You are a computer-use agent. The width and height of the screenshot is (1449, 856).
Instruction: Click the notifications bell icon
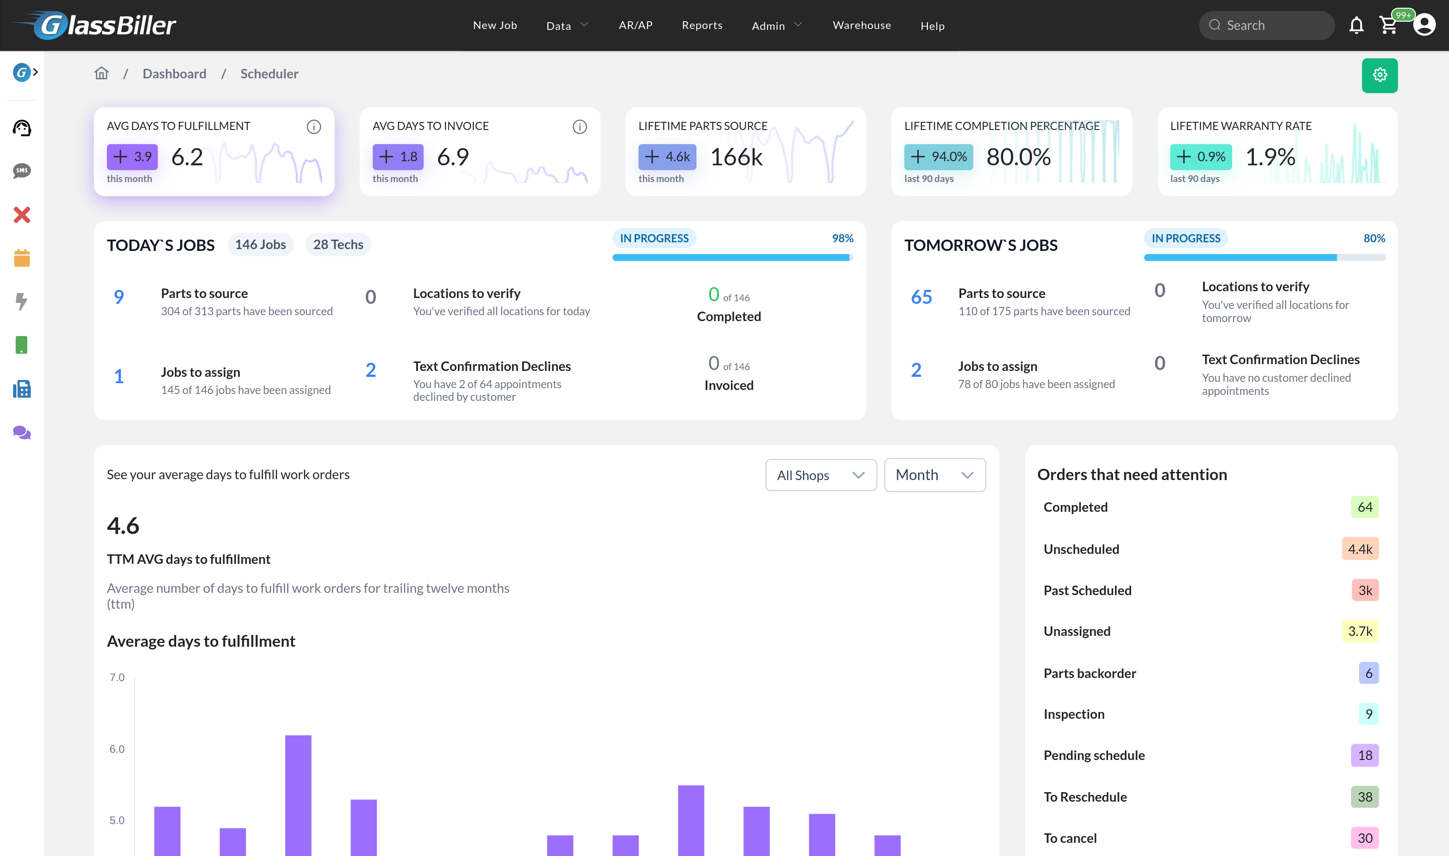1356,25
